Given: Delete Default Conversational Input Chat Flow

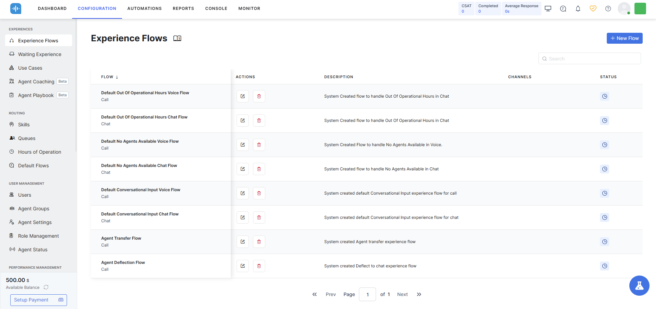Looking at the screenshot, I should coord(259,217).
